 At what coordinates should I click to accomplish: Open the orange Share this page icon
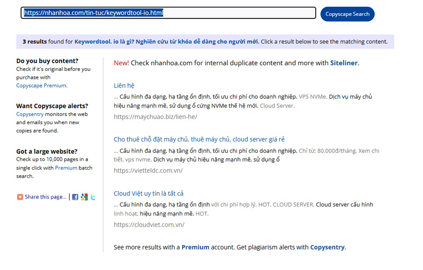click(20, 197)
